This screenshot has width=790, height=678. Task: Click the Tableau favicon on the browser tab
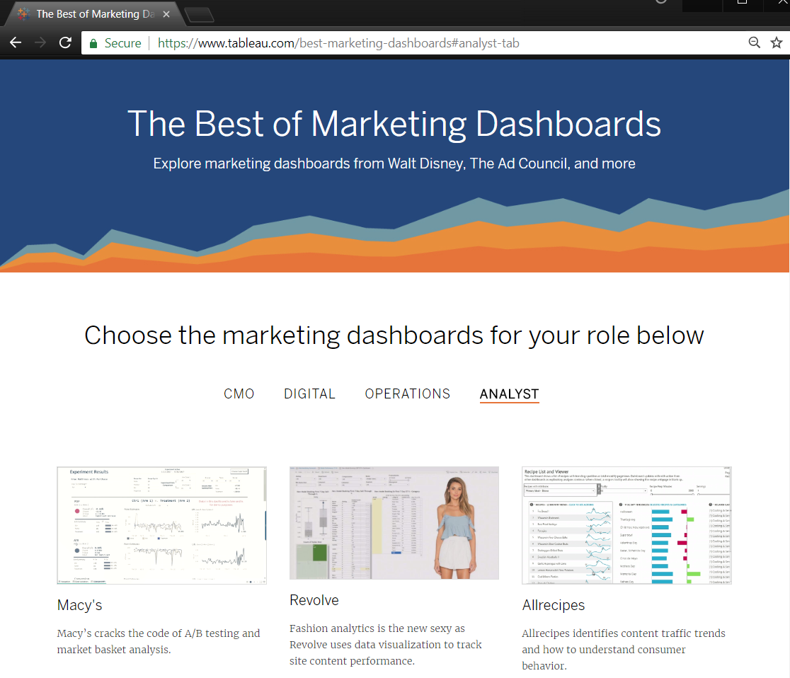22,13
